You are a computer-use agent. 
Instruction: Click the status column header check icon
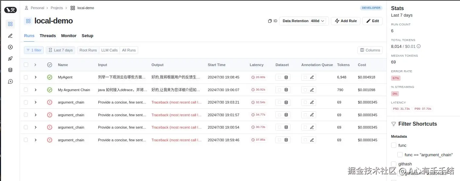pyautogui.click(x=50, y=65)
